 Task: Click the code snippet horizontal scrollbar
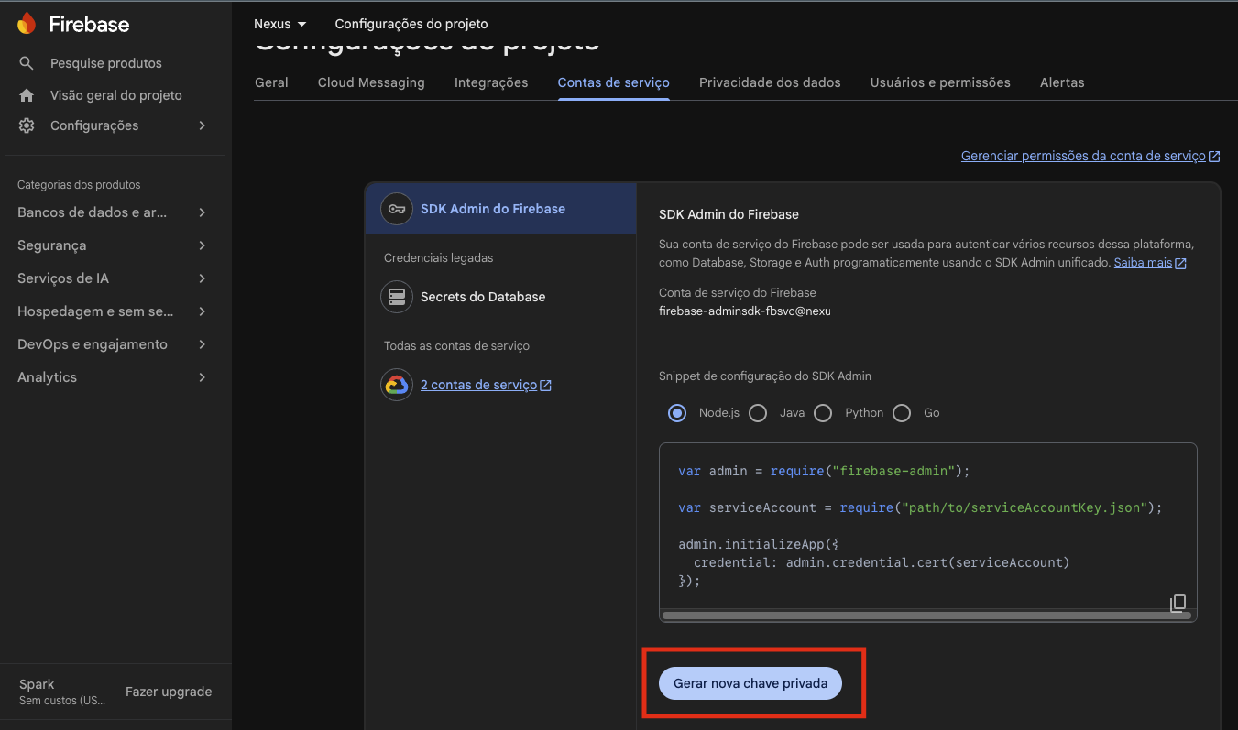(x=926, y=616)
